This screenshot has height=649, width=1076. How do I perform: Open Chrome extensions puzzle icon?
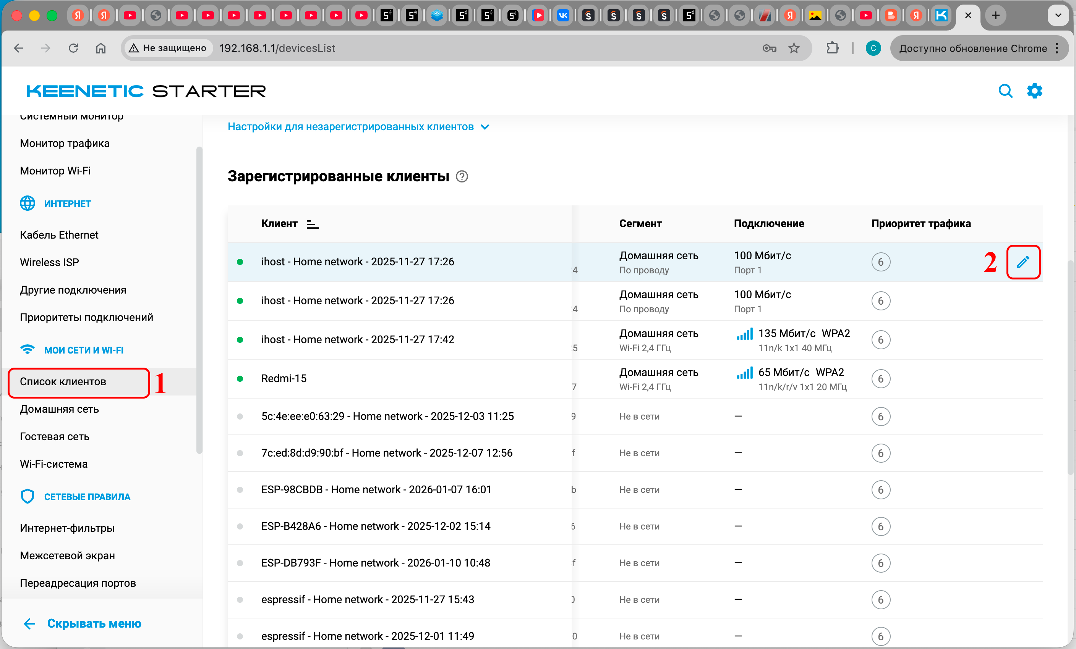point(832,48)
